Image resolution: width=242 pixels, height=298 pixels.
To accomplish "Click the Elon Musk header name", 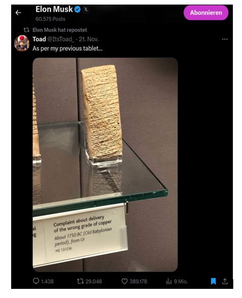I will (54, 9).
